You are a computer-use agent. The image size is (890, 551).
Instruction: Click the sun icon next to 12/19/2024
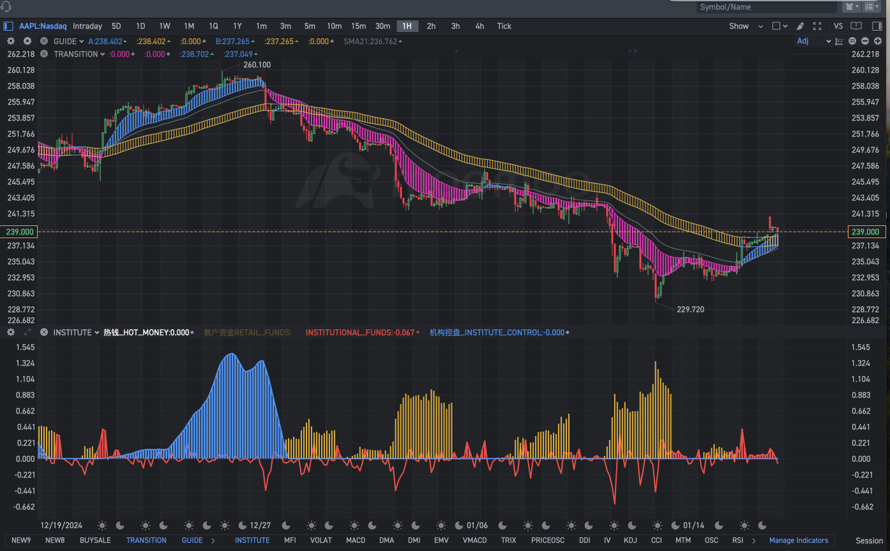[x=102, y=525]
